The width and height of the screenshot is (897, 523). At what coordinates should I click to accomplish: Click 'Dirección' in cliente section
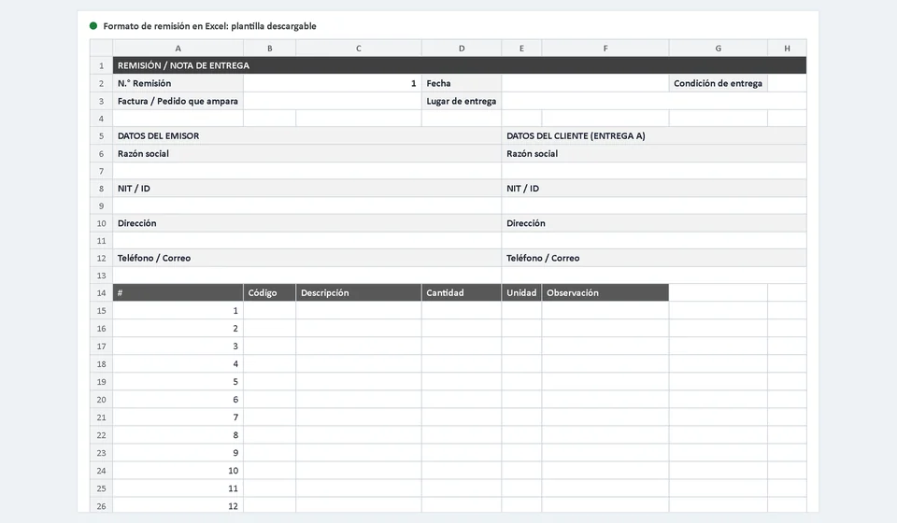click(x=654, y=223)
